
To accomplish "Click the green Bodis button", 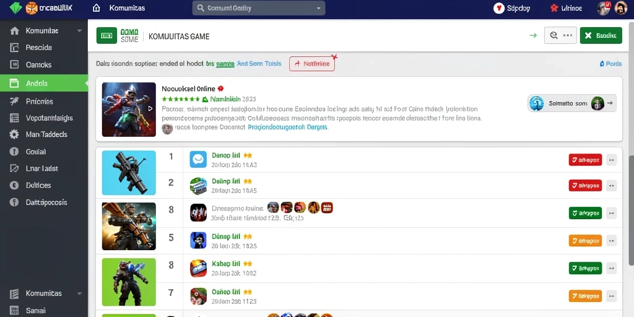I will coord(601,35).
